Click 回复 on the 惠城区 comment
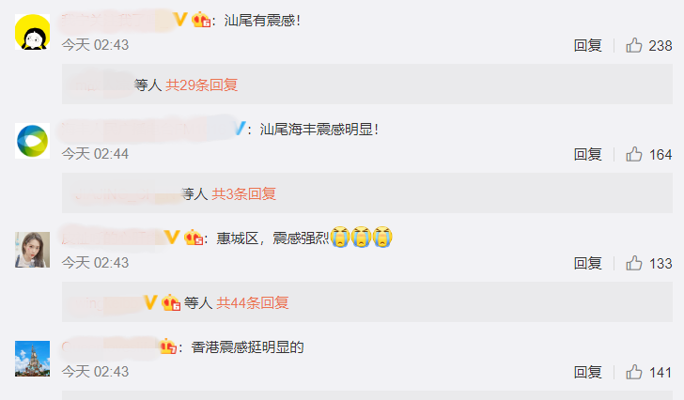The height and width of the screenshot is (400, 684). [587, 263]
